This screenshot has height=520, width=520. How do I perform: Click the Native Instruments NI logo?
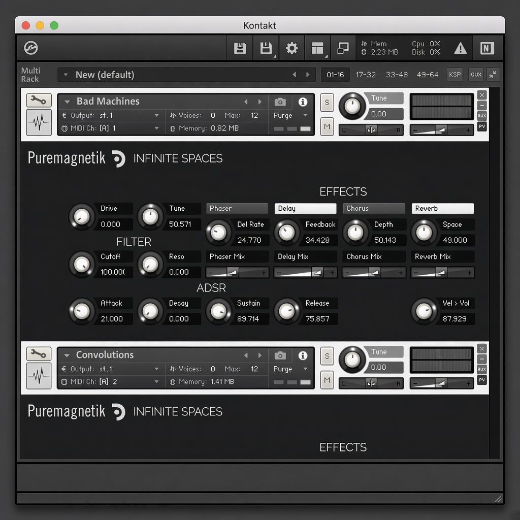point(487,48)
